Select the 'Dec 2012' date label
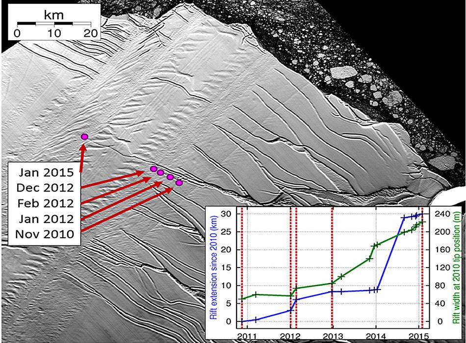This screenshot has width=466, height=343. 45,187
